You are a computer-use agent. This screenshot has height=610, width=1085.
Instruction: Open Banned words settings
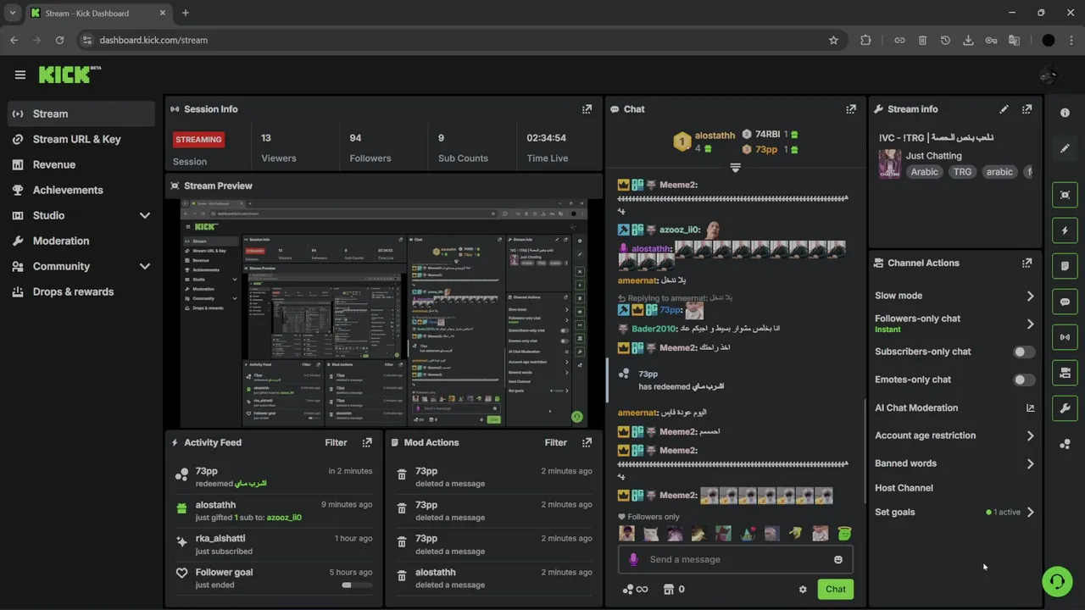pos(954,463)
